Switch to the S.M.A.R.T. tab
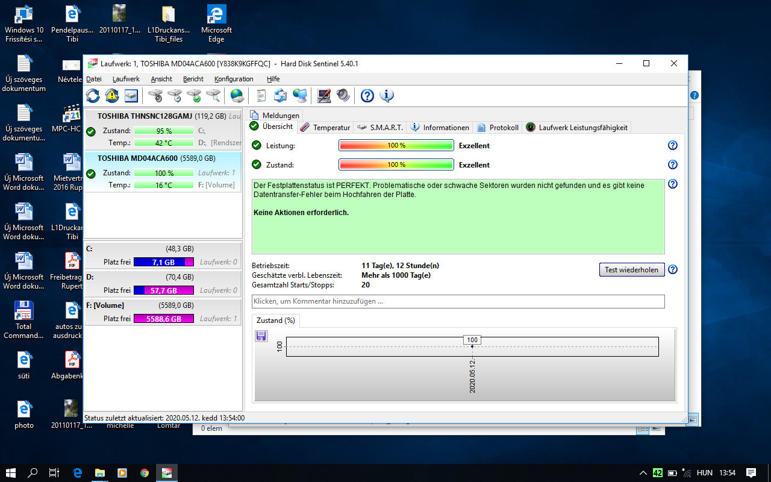The height and width of the screenshot is (482, 771). tap(381, 127)
